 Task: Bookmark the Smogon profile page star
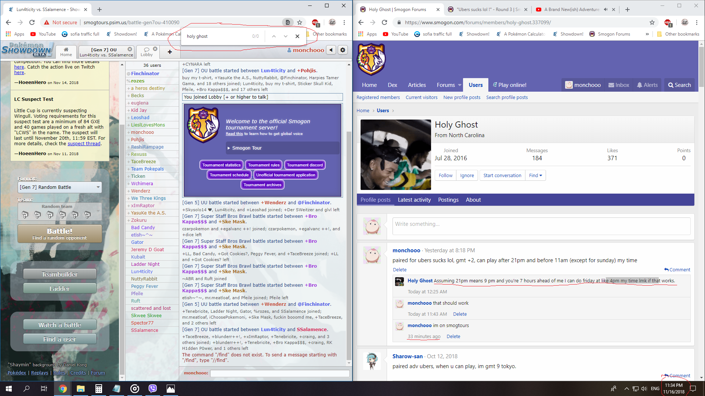coord(652,22)
